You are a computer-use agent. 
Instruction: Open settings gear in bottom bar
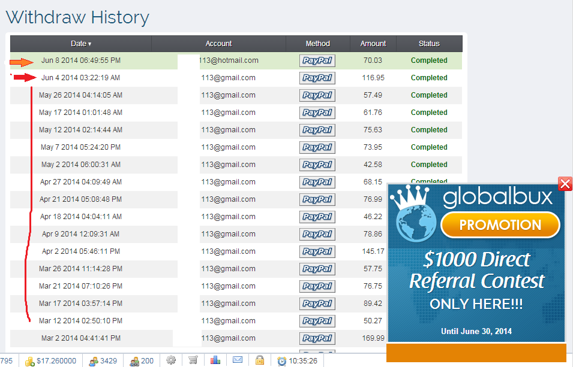click(170, 360)
